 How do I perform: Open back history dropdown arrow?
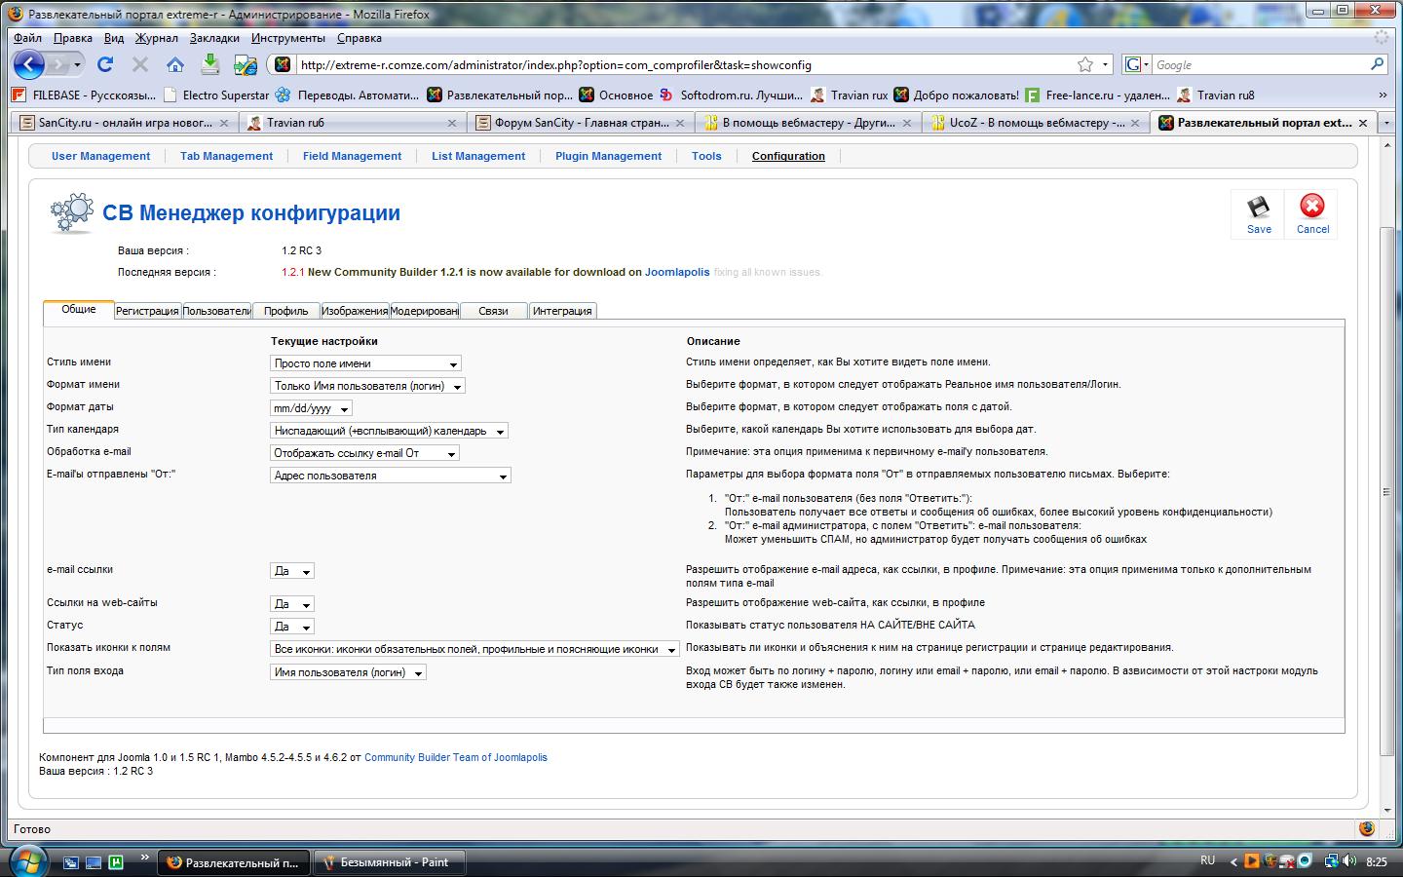pyautogui.click(x=78, y=64)
